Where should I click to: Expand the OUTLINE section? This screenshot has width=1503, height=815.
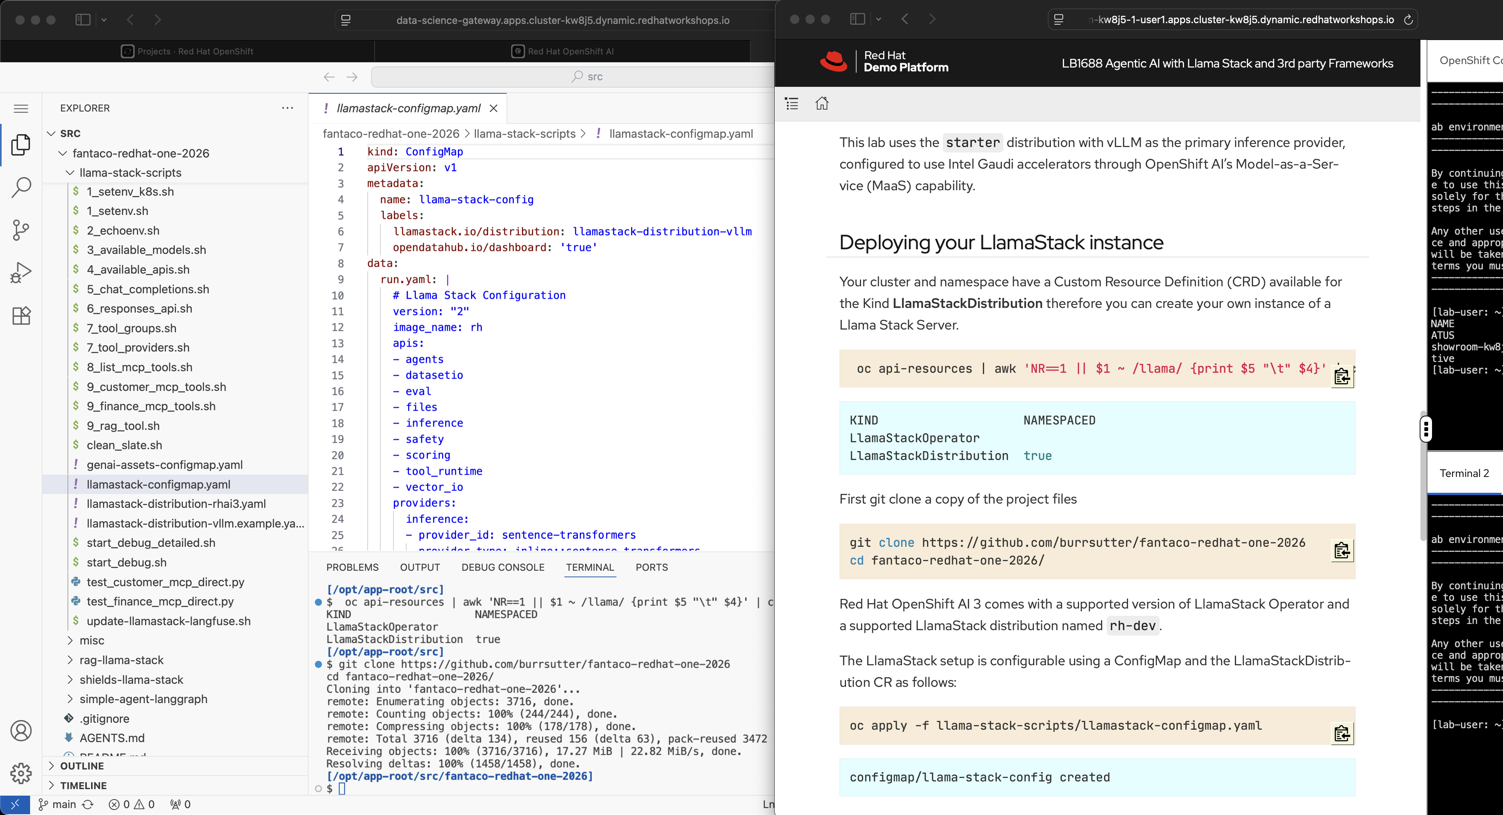pos(82,766)
